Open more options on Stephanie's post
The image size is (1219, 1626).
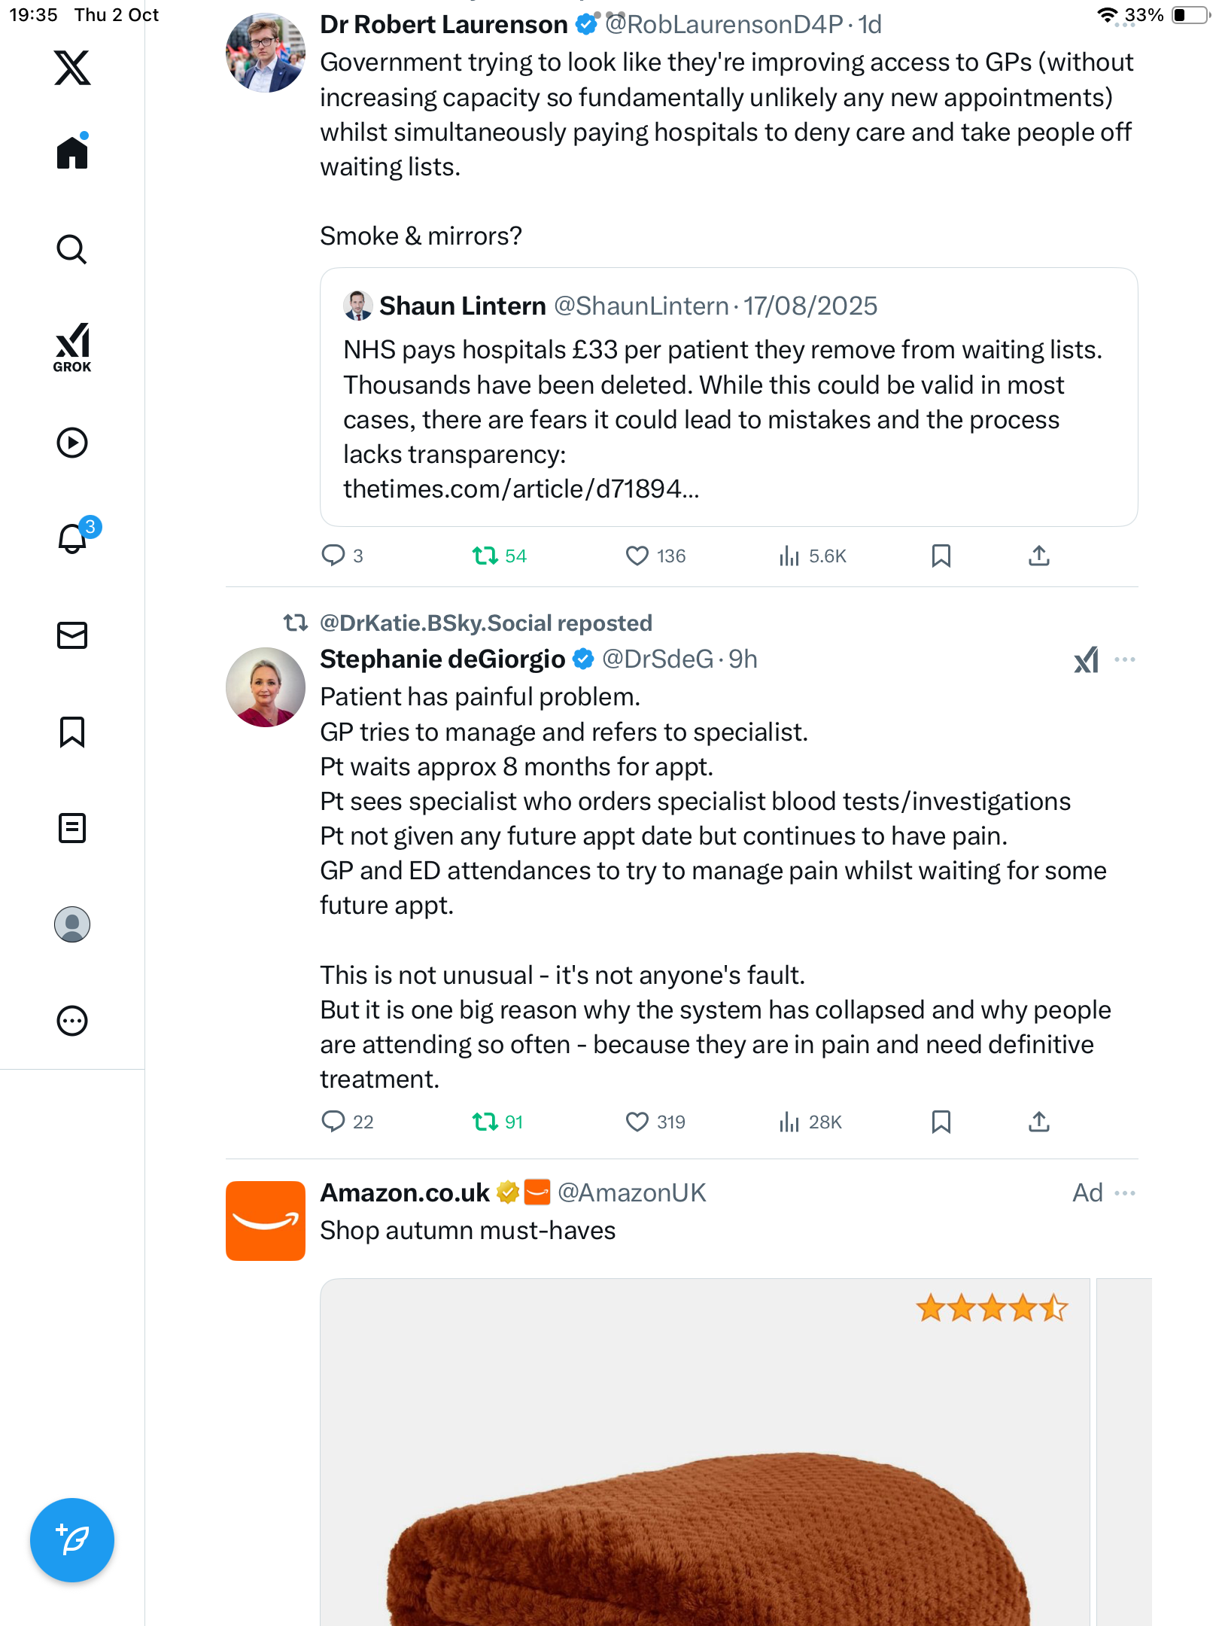1125,660
